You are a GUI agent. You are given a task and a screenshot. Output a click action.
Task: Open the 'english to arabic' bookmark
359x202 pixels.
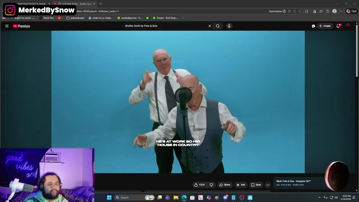point(22,18)
